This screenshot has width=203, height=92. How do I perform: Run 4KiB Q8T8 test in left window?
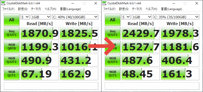click(12, 47)
